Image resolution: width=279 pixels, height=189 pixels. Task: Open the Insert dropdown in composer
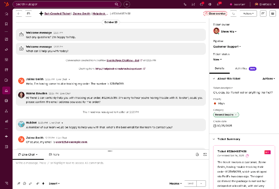click(54, 183)
